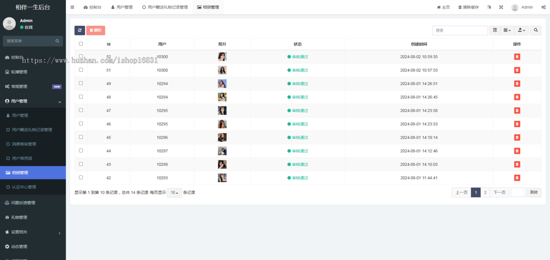The height and width of the screenshot is (260, 550).
Task: Click the table 搜索 input field
Action: click(460, 30)
